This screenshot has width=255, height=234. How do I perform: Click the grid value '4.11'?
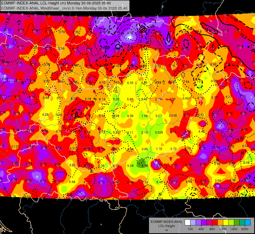click(130, 133)
